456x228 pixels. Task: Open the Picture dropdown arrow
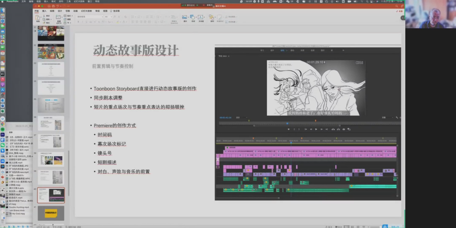[x=188, y=17]
